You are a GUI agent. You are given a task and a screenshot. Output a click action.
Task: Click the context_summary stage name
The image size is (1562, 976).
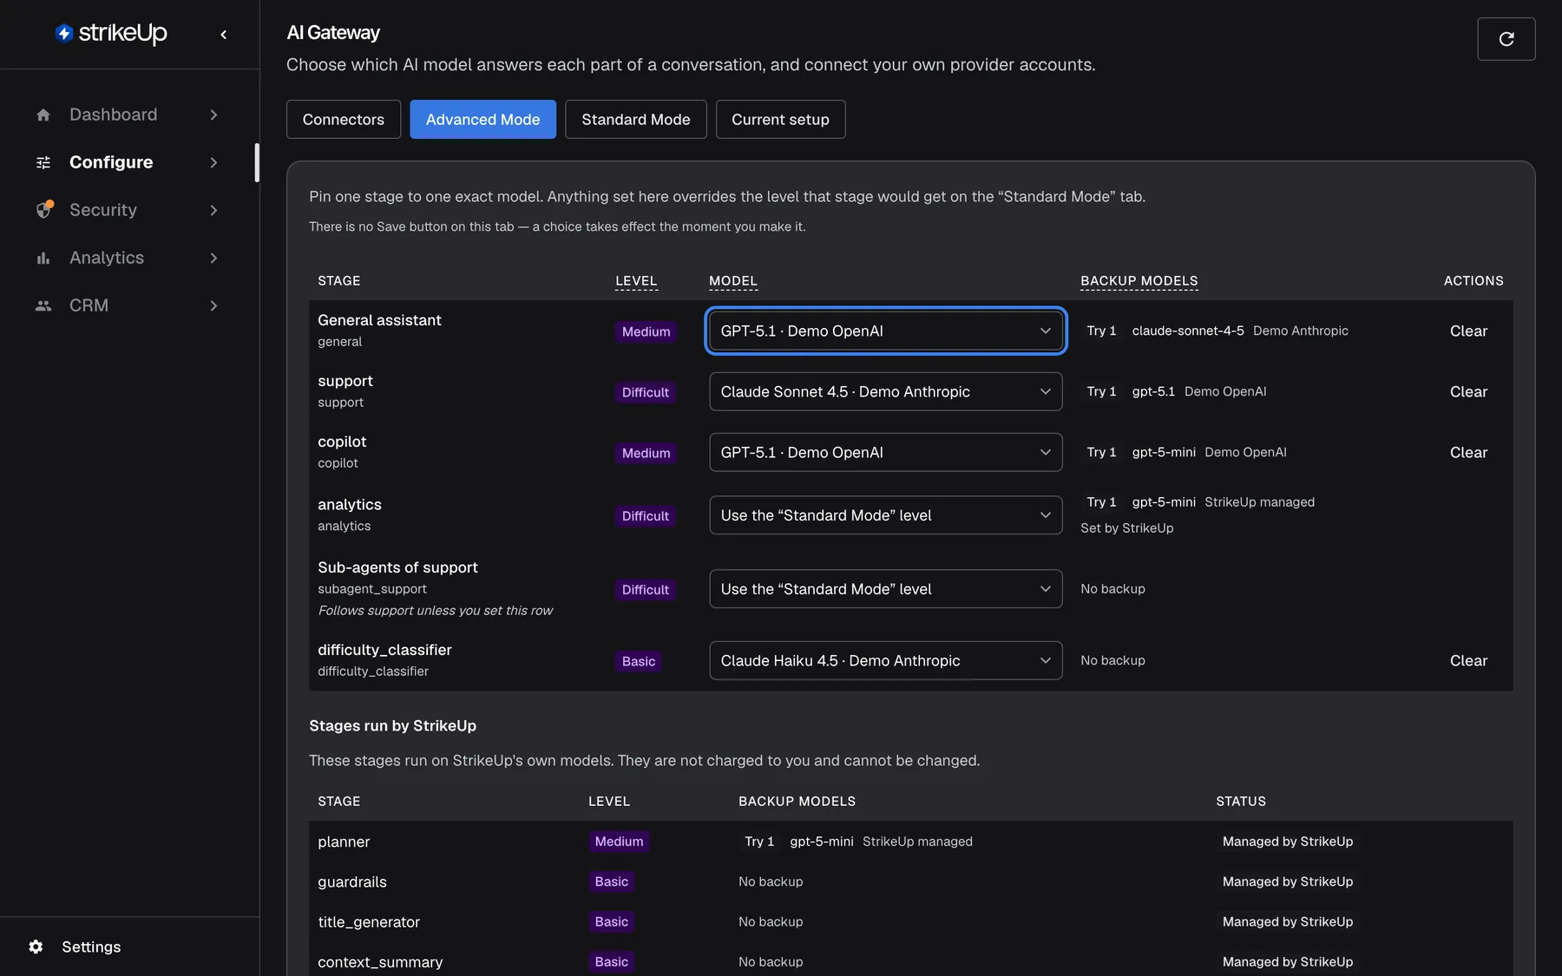click(x=380, y=961)
